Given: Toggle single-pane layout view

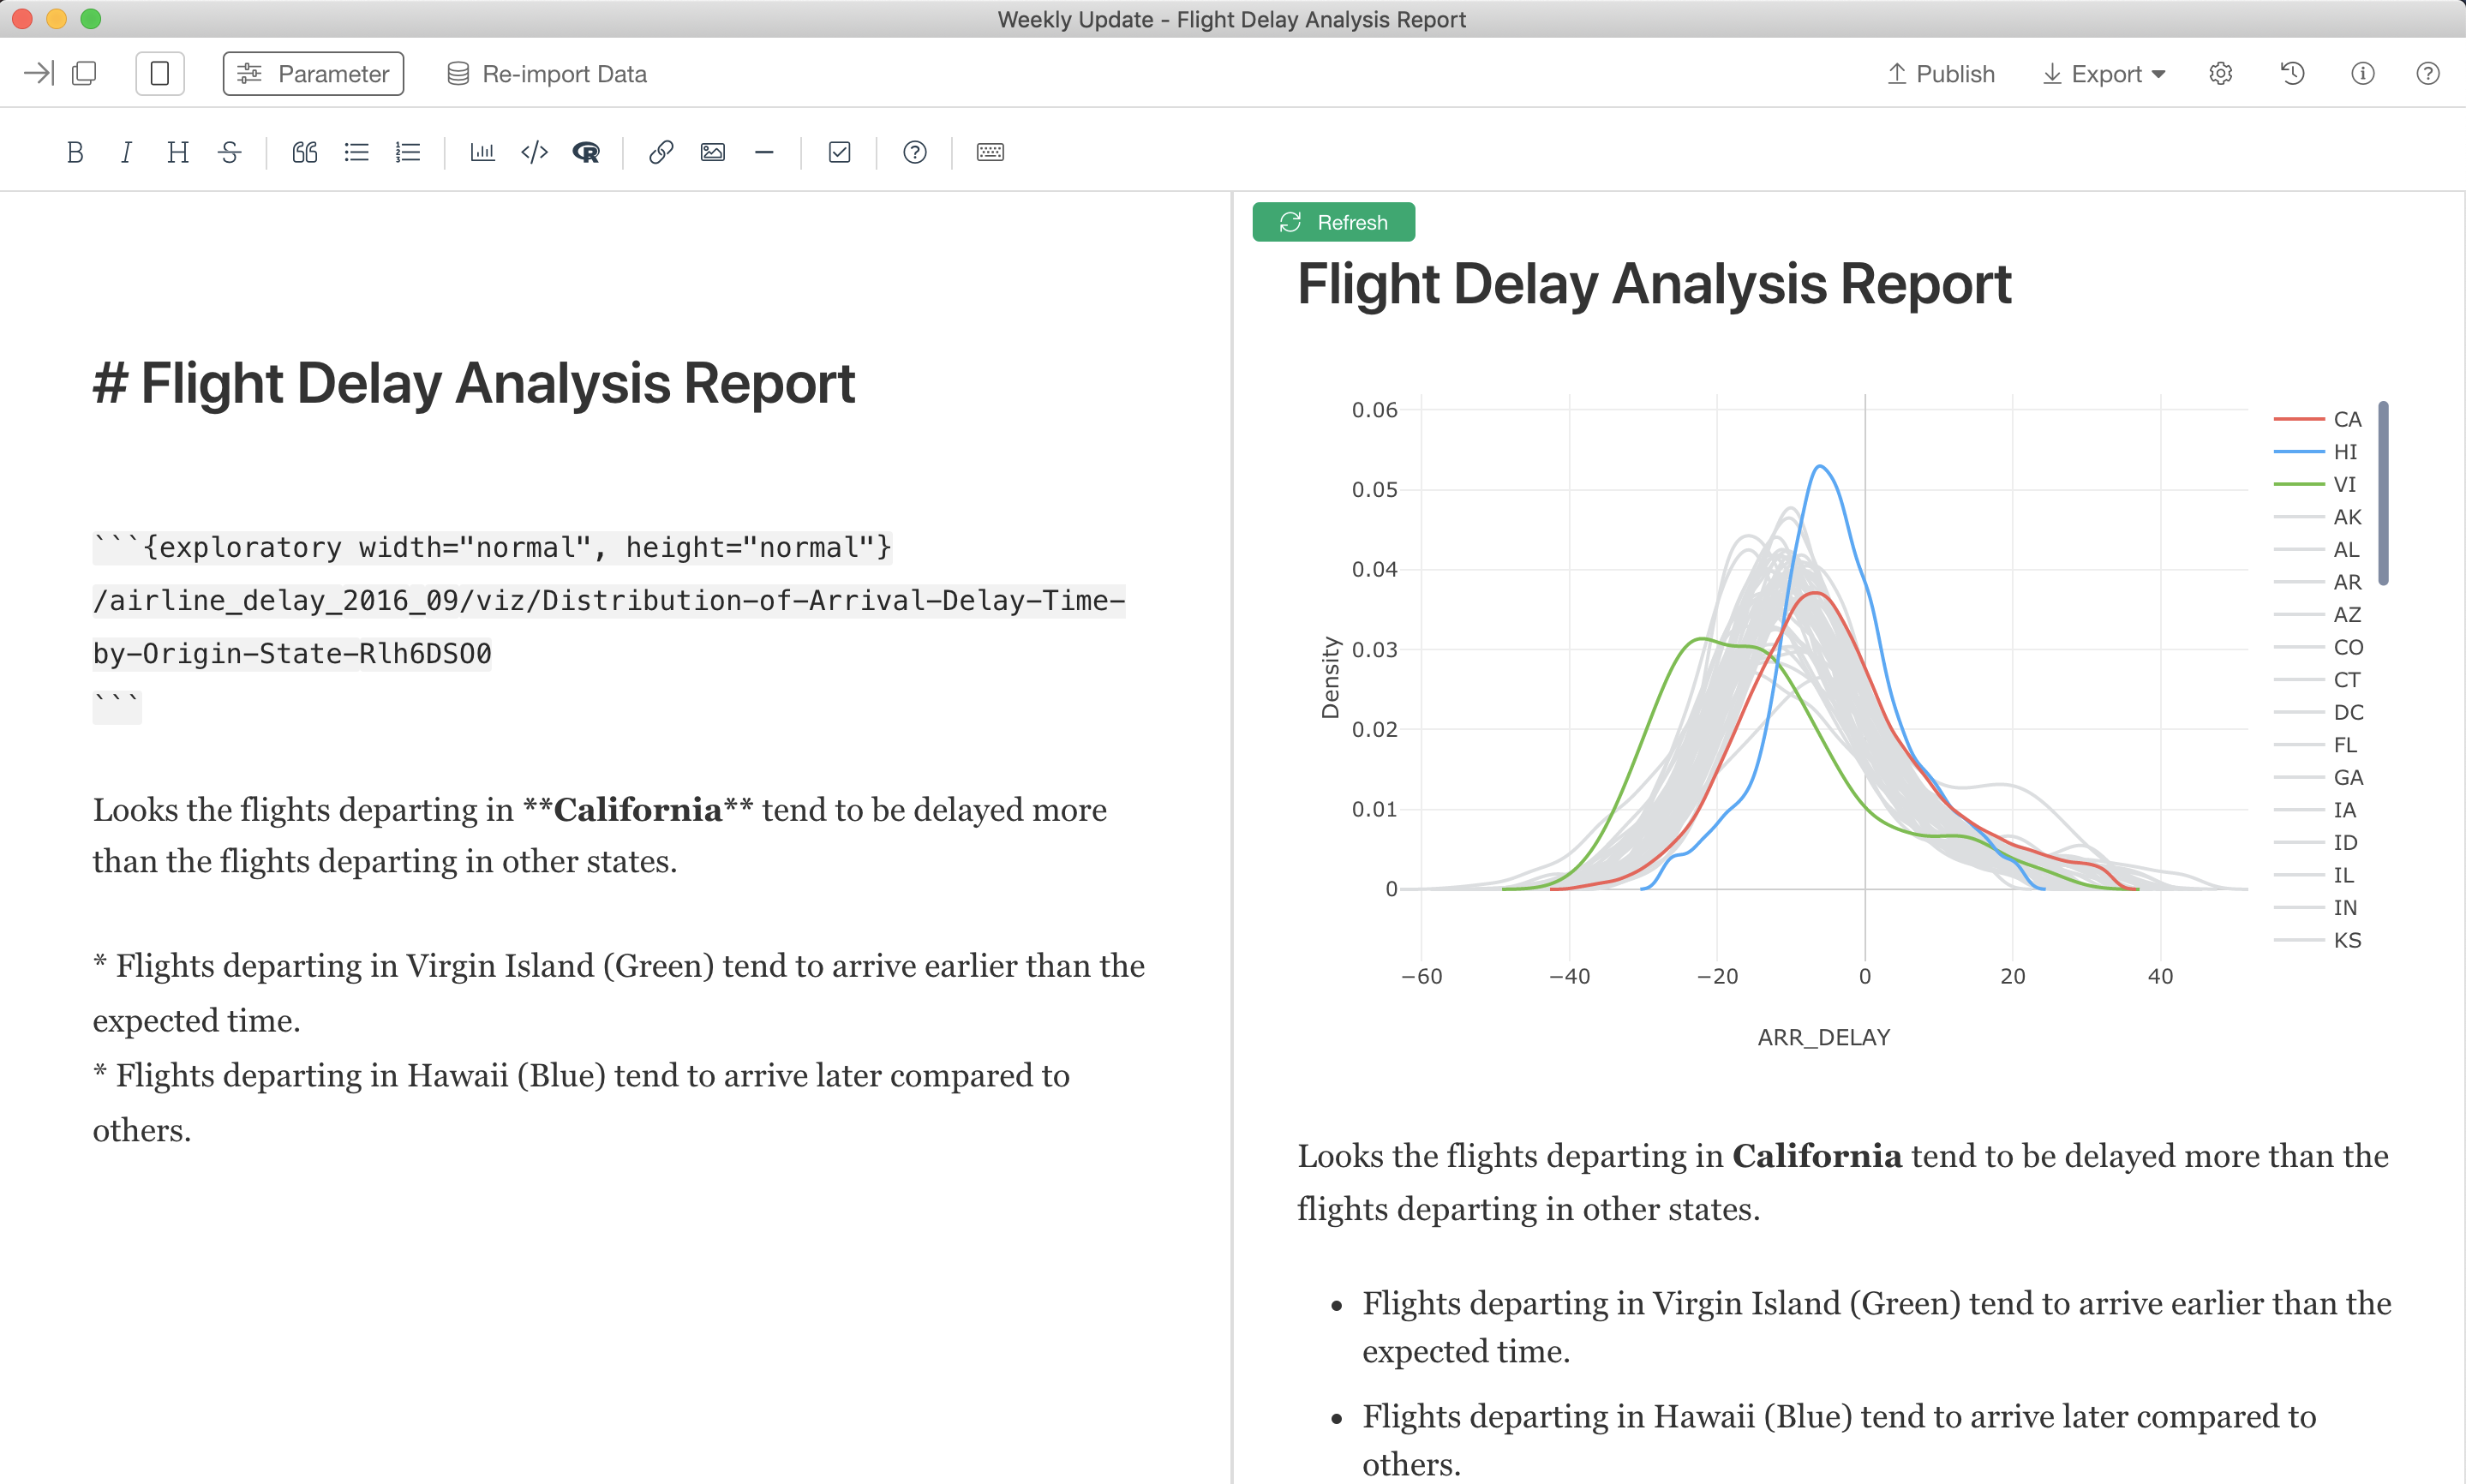Looking at the screenshot, I should (160, 73).
